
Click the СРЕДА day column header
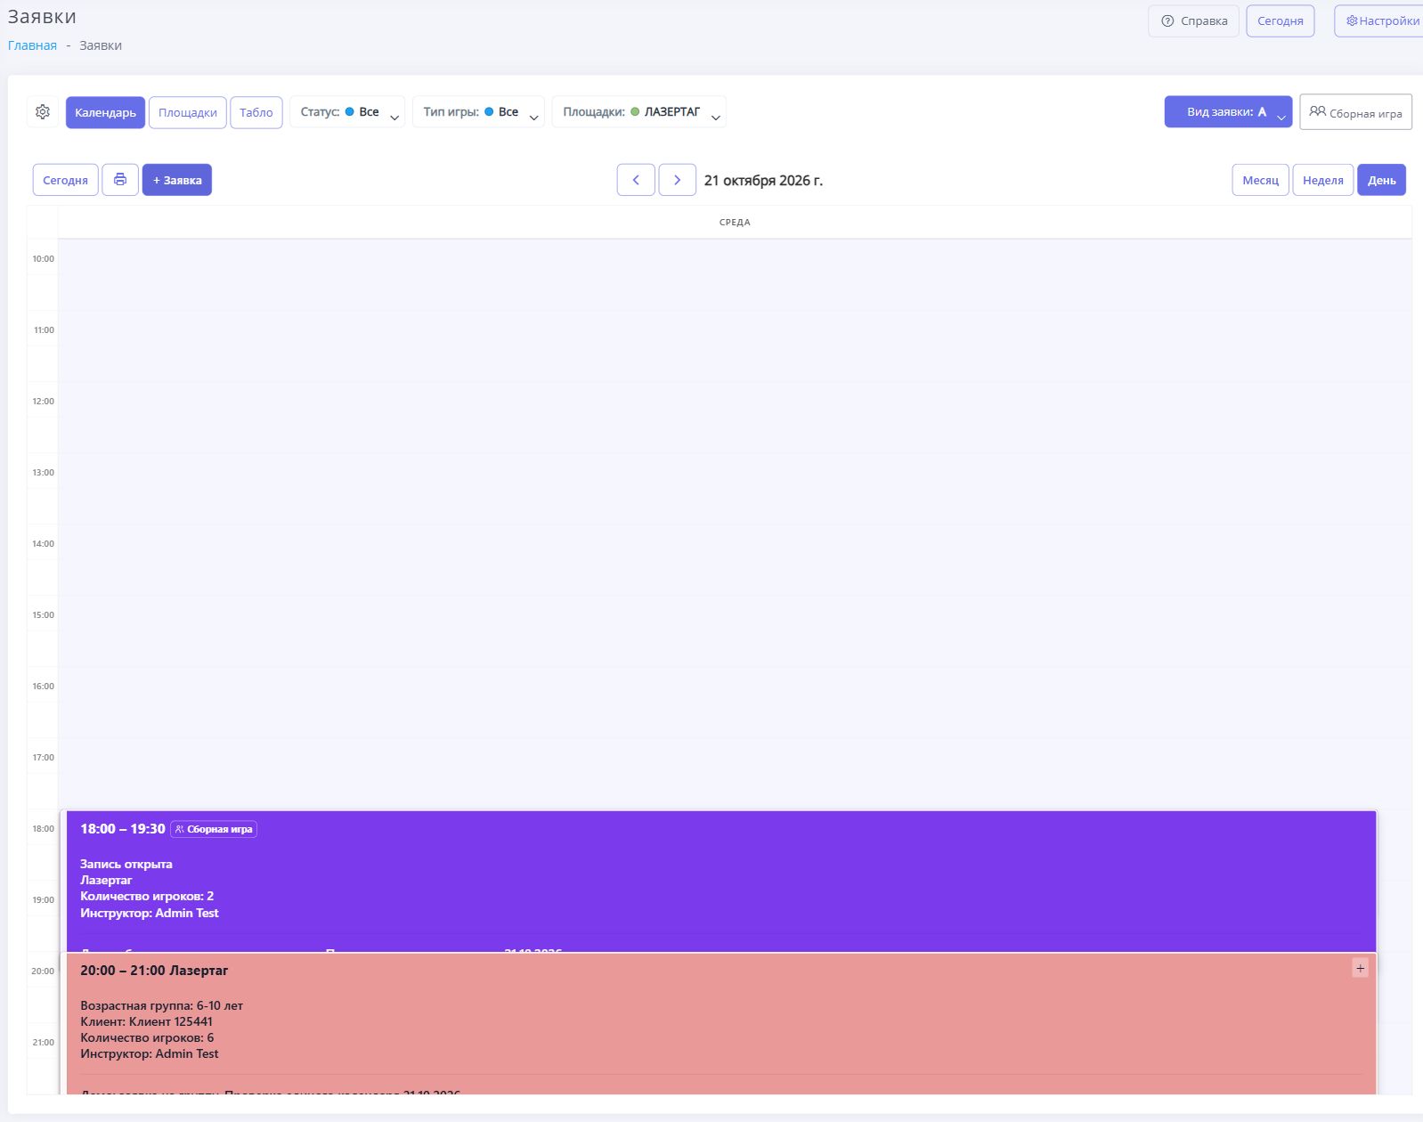[x=735, y=223]
